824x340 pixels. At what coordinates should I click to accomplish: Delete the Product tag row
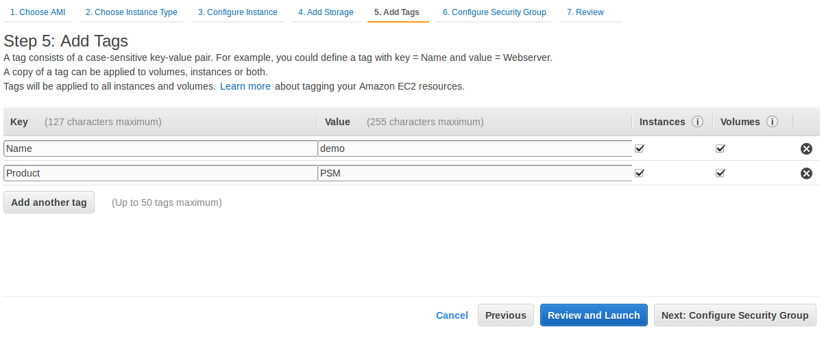point(806,173)
